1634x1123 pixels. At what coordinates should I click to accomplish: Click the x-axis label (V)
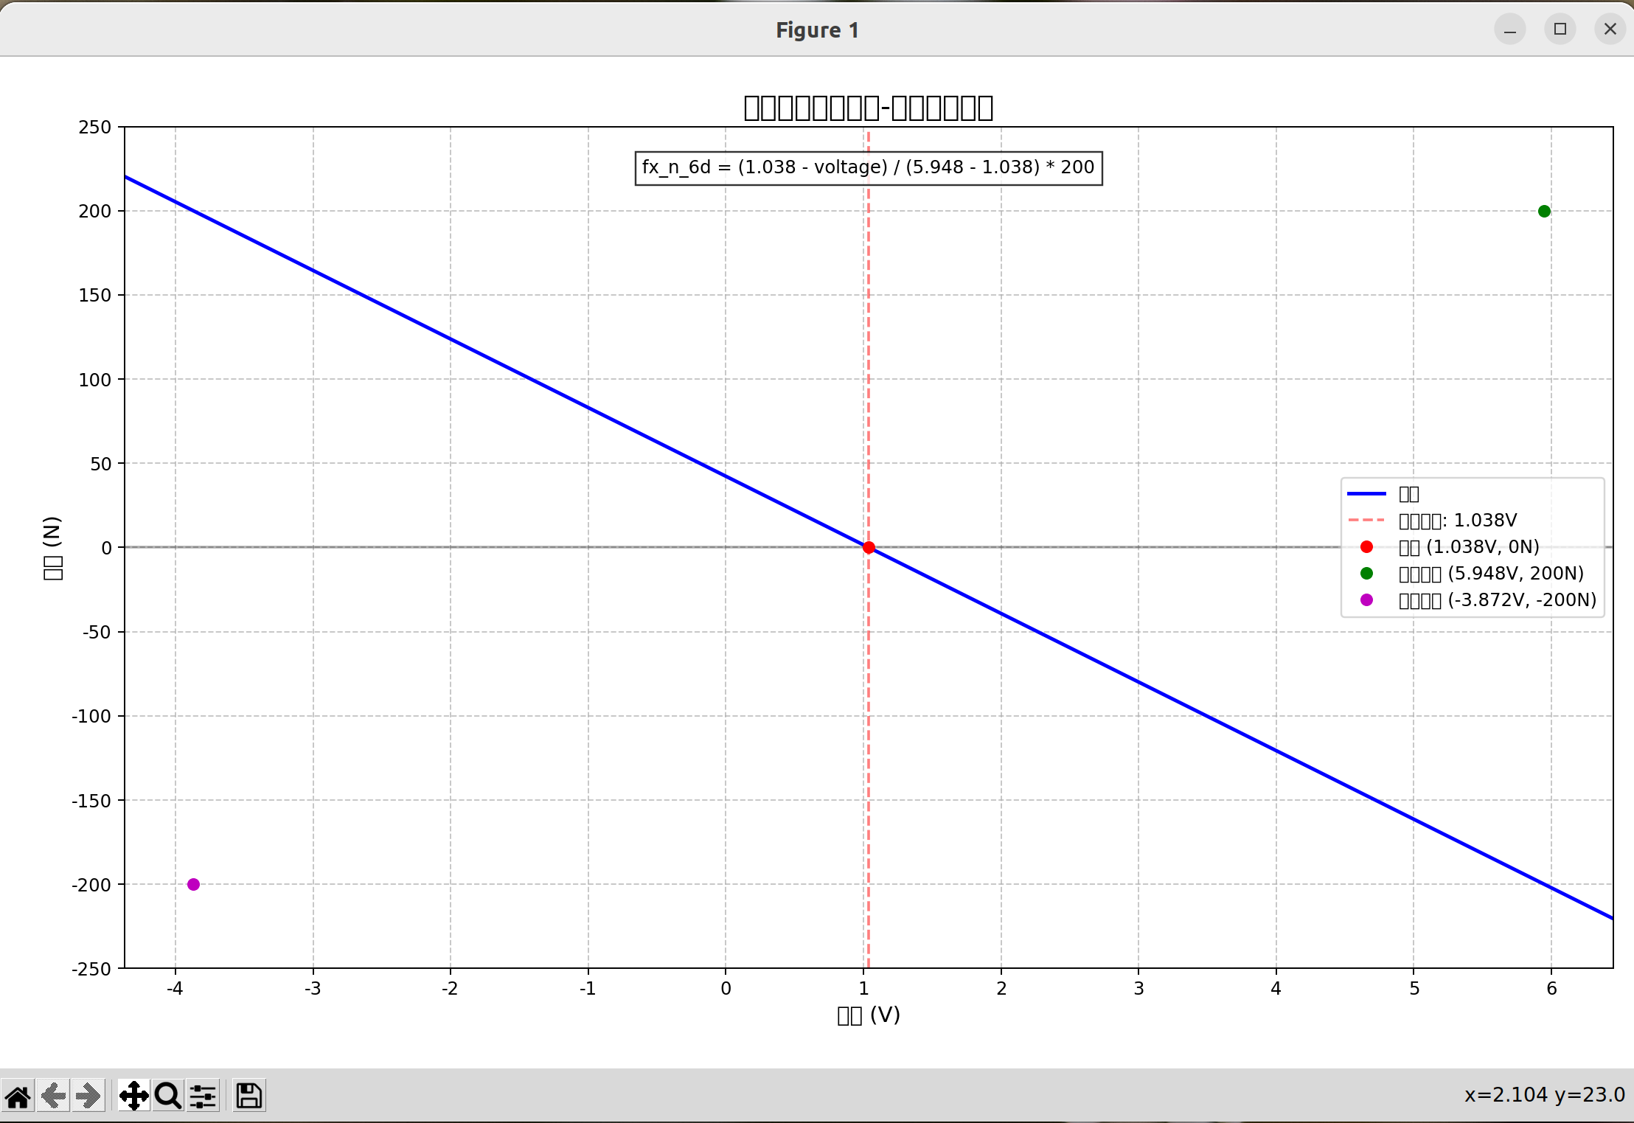point(868,1015)
